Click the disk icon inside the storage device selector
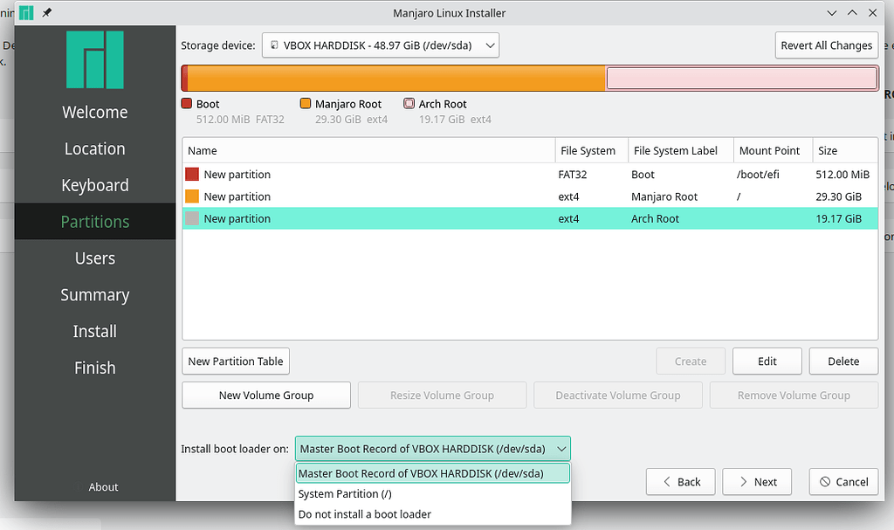The height and width of the screenshot is (530, 894). click(x=272, y=45)
